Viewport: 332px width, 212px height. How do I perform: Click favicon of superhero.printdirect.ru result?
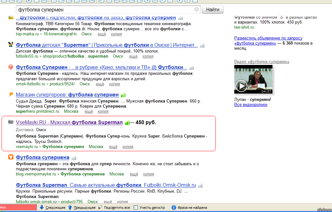(11, 94)
